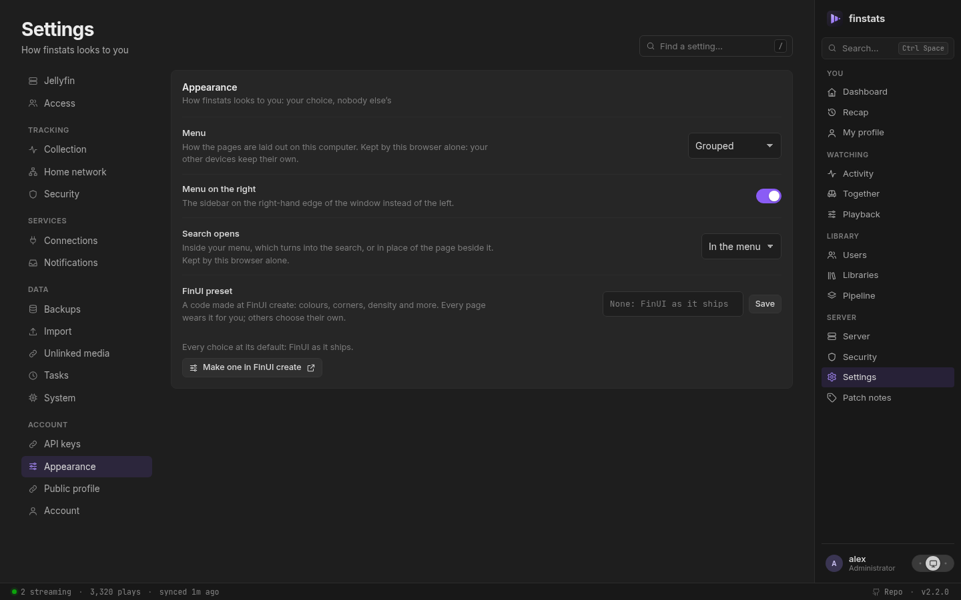Screen dimensions: 961x600
Task: Open Security in the Server menu group
Action: [888, 357]
